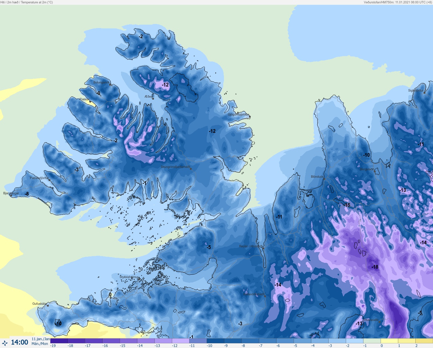Click the Holtavörðuheiði station label

tap(254, 294)
